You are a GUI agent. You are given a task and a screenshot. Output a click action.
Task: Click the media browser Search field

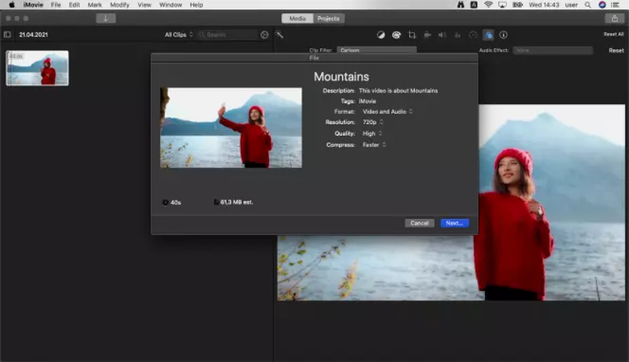pos(227,35)
